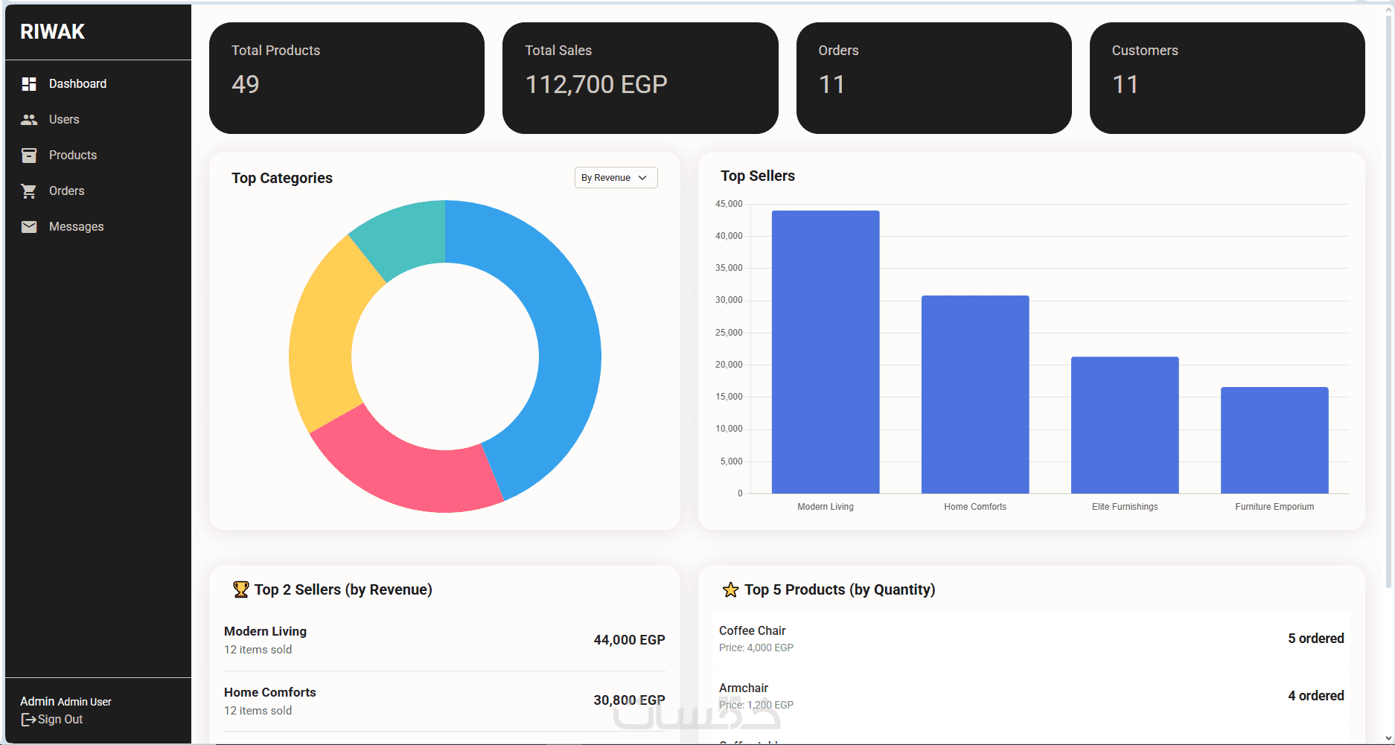Click the Sign Out arrow icon
The image size is (1395, 745).
tap(28, 720)
